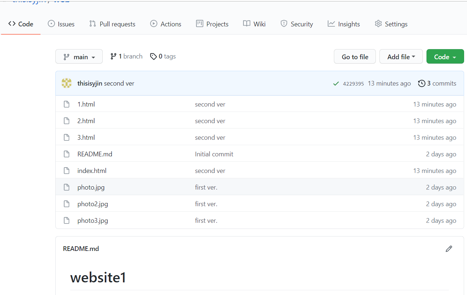Open README.md in the file list
467x295 pixels.
point(95,154)
